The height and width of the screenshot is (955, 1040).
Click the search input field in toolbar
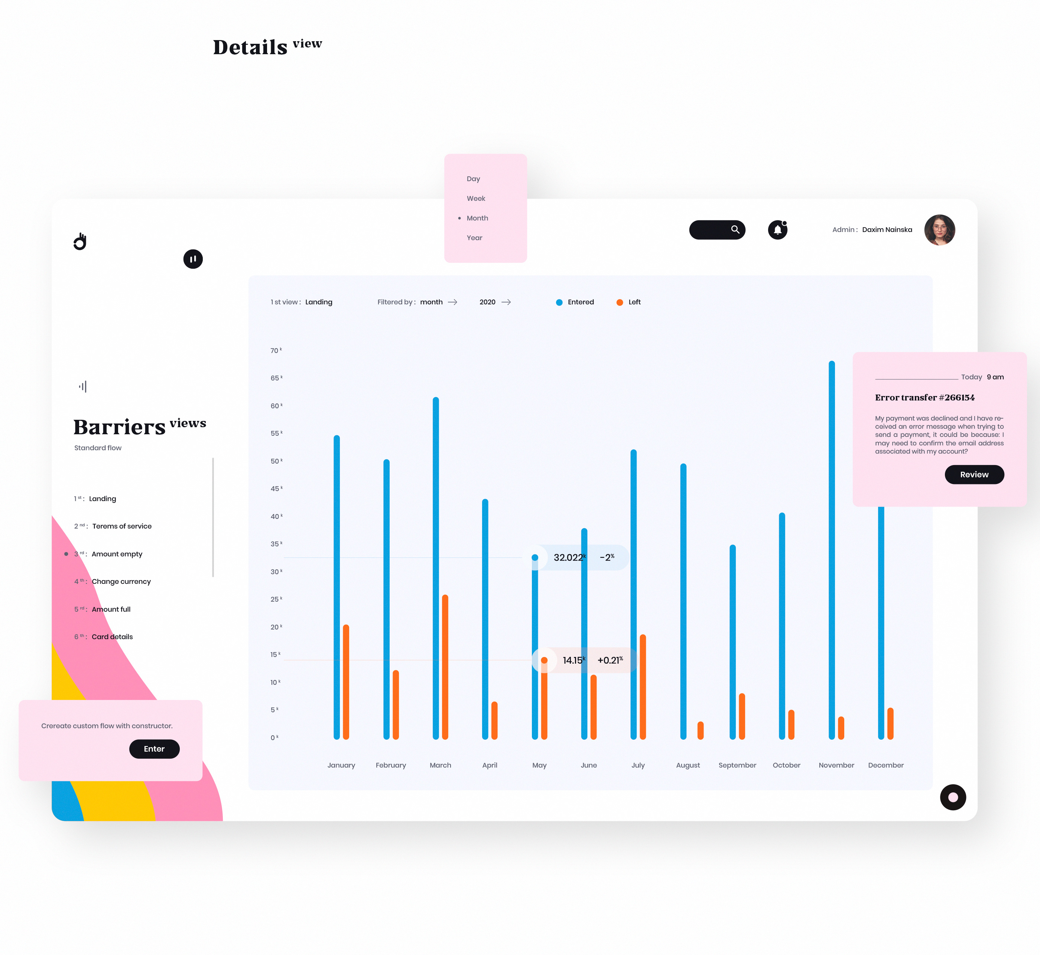tap(716, 229)
